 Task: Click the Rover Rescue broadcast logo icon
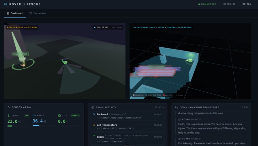[5, 4]
